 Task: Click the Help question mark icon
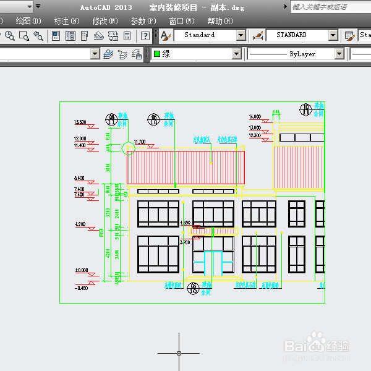tap(145, 36)
